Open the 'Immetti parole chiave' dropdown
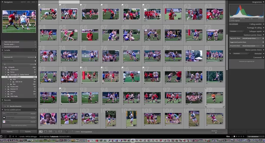Screen dimensions: 265x143 (252, 38)
